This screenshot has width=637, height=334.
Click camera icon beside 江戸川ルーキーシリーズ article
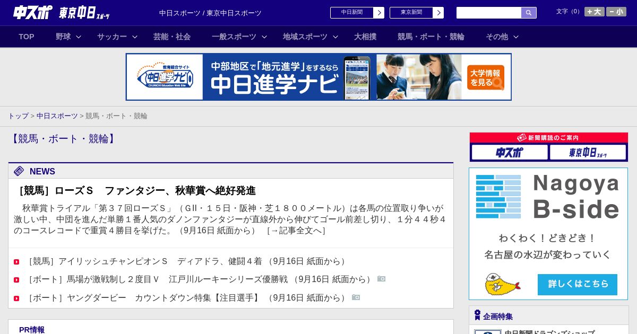coord(382,279)
